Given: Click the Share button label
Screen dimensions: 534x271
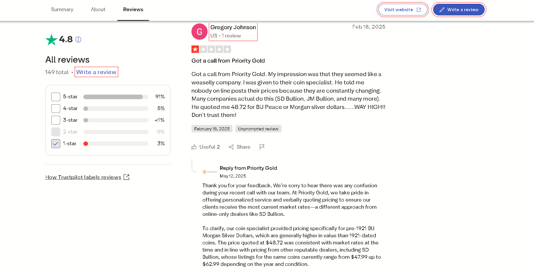Looking at the screenshot, I should point(243,147).
